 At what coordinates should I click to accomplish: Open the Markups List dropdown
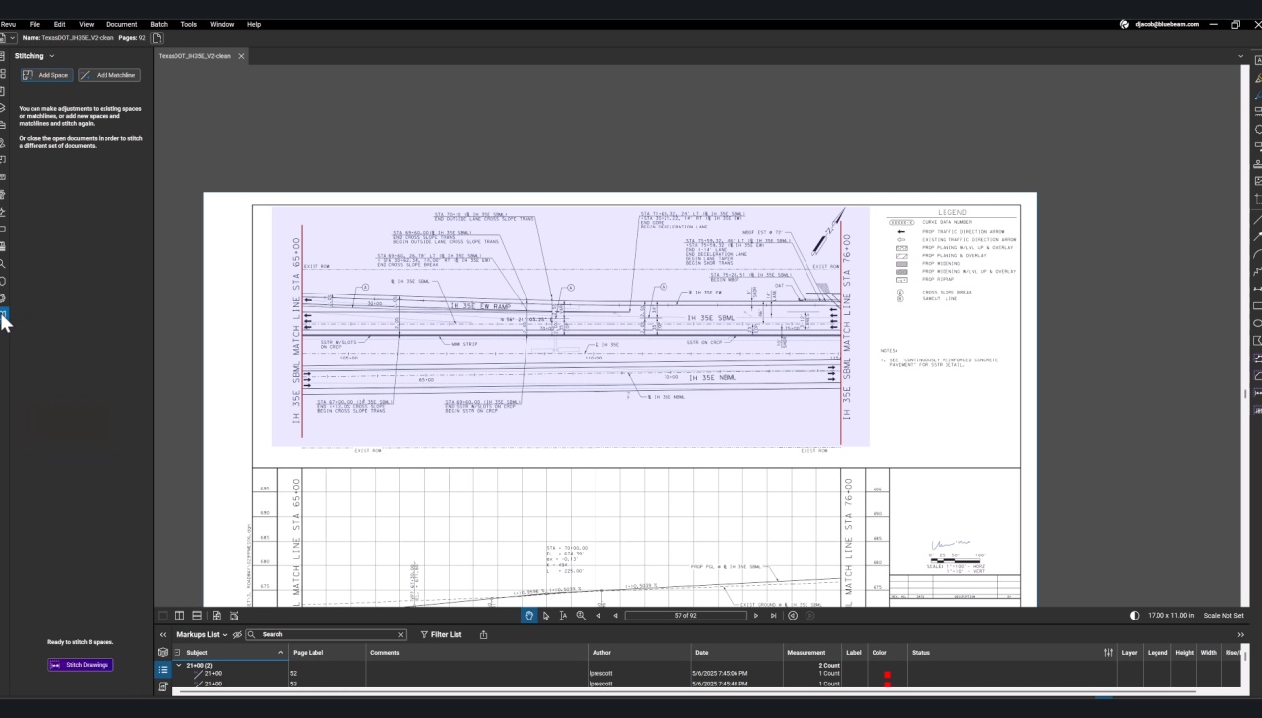[225, 635]
